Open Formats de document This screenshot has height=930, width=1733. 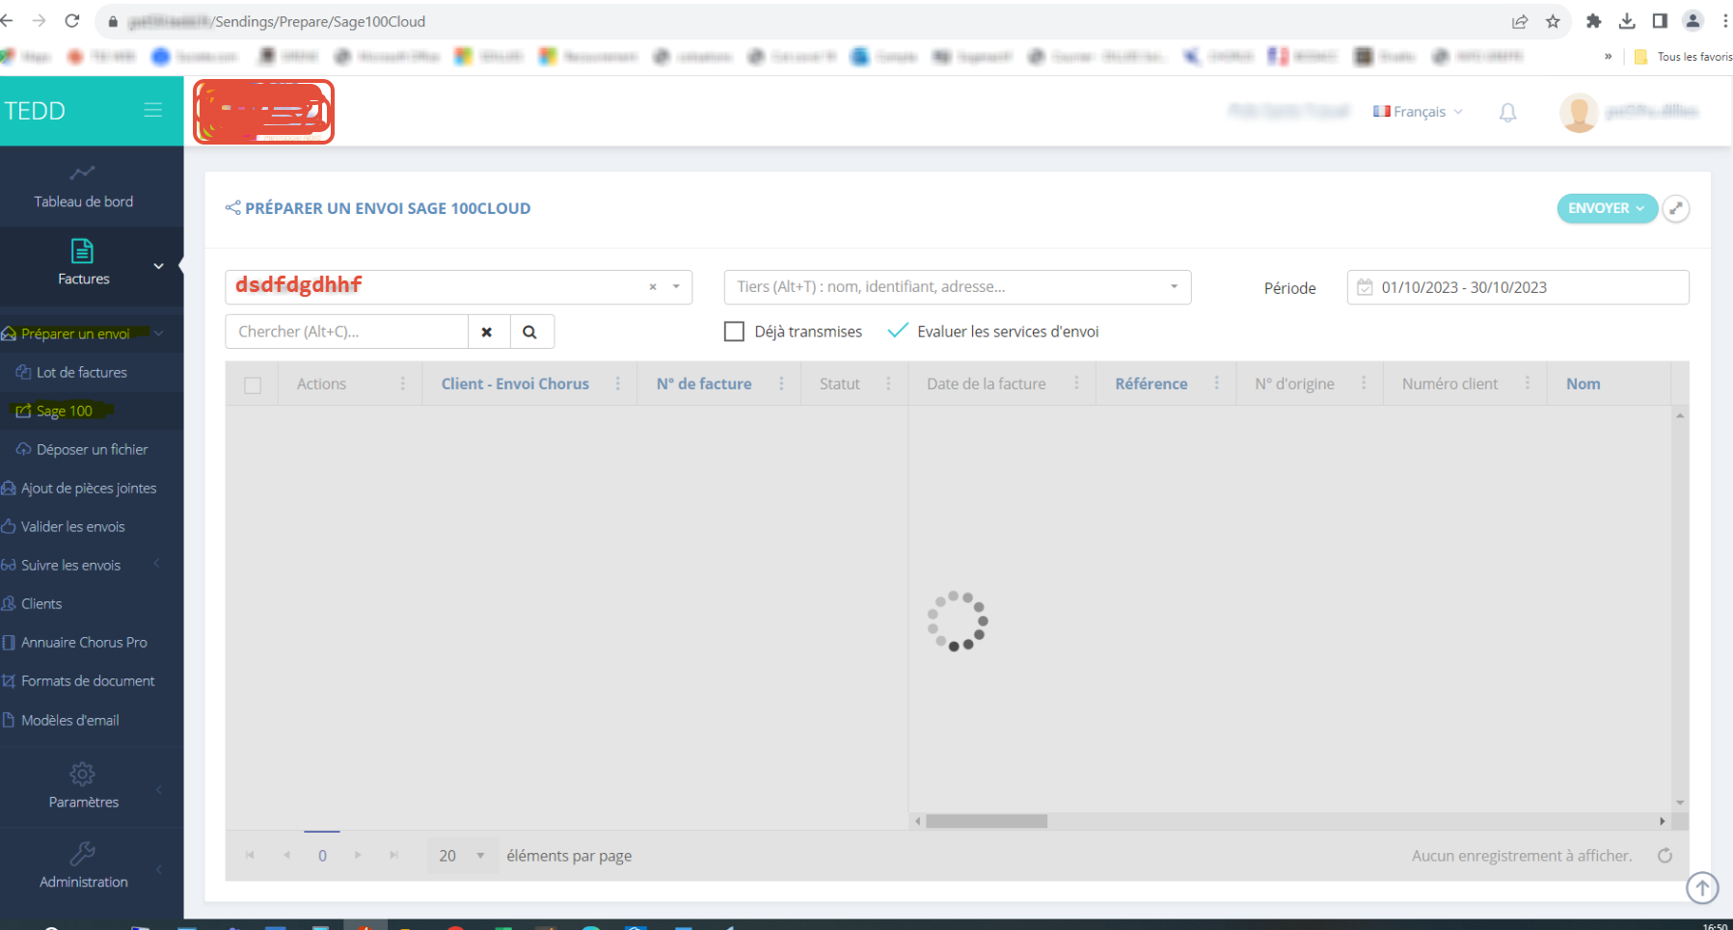(88, 680)
